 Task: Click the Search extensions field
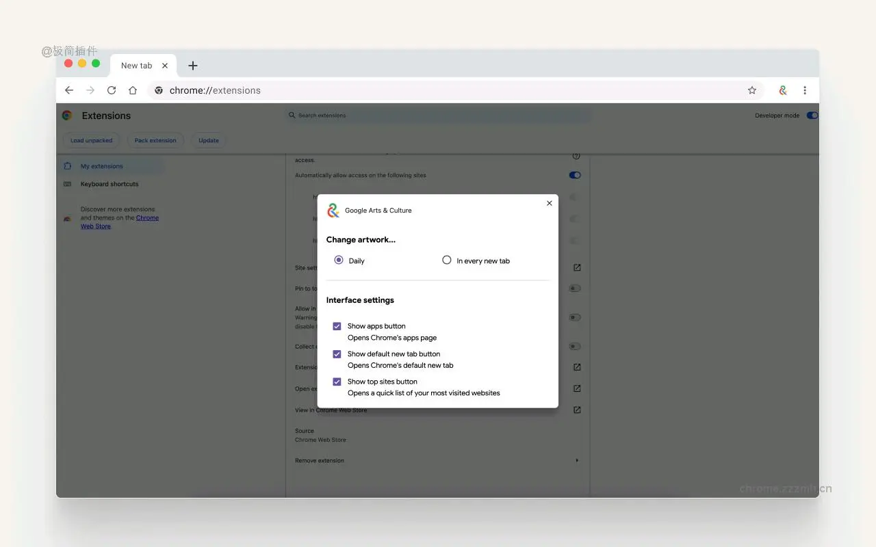point(438,115)
